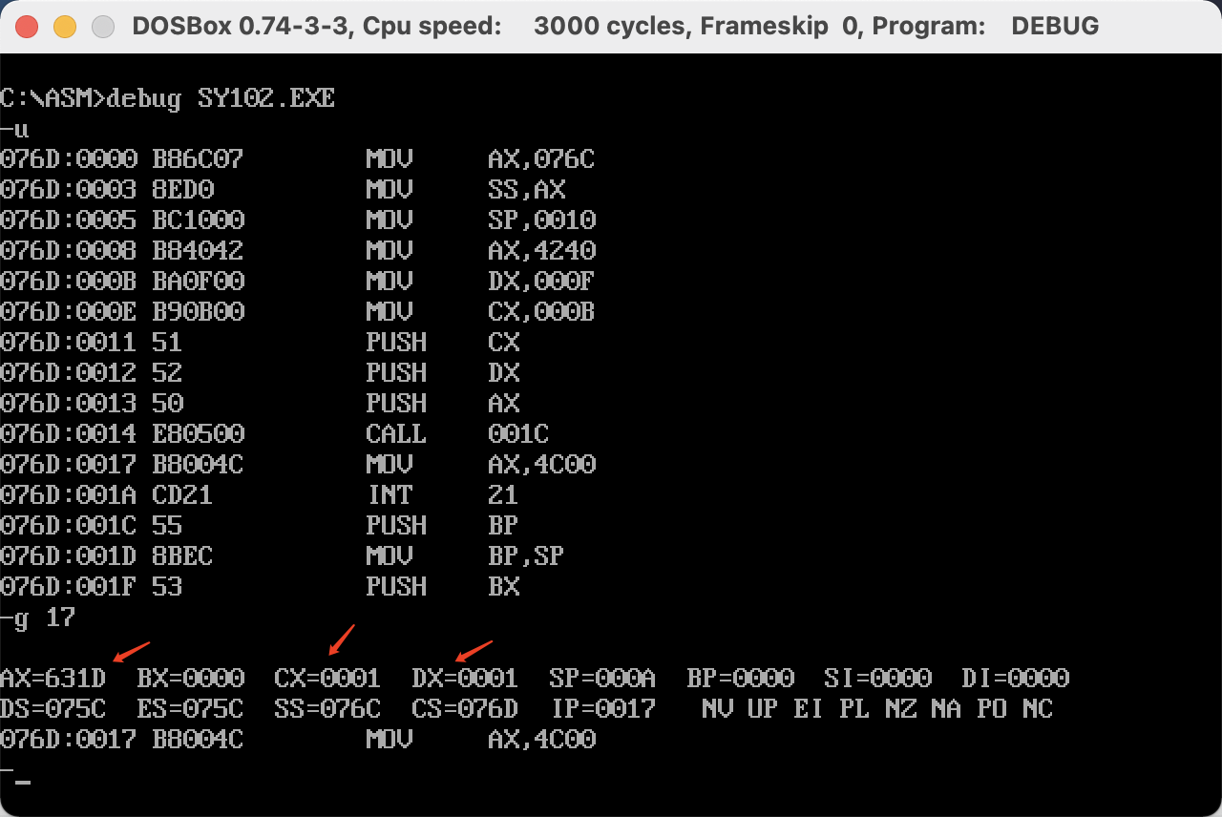Click the 'PUSH CX' instruction

[x=443, y=343]
